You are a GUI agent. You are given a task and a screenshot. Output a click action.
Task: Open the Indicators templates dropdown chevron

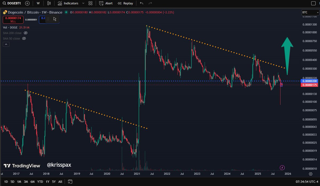[x=83, y=3]
